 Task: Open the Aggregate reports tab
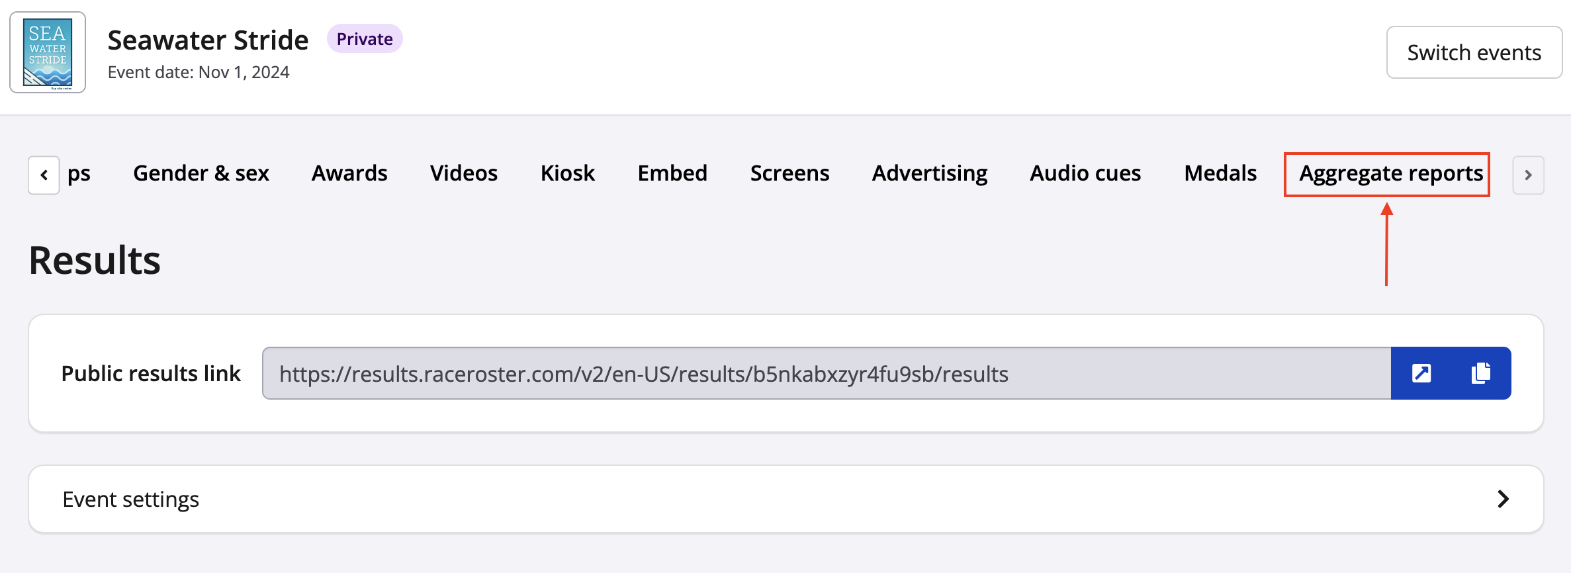[1390, 173]
